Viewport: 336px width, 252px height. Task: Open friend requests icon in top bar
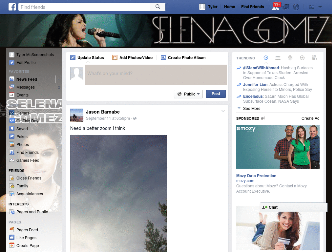pyautogui.click(x=276, y=7)
